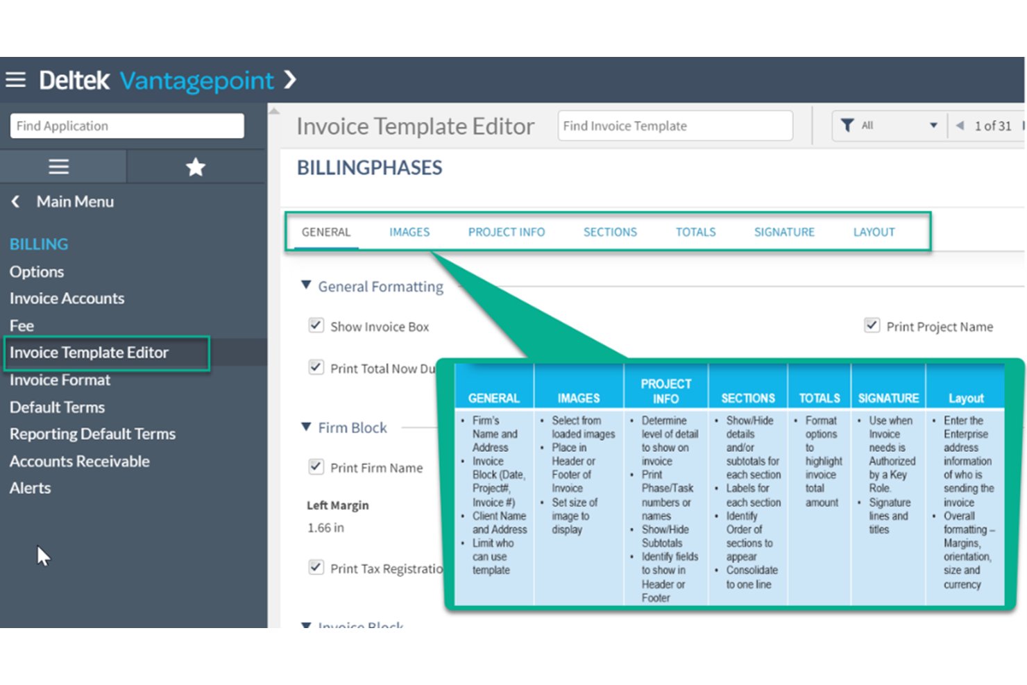
Task: Open Invoice Accounts menu item
Action: click(x=67, y=298)
